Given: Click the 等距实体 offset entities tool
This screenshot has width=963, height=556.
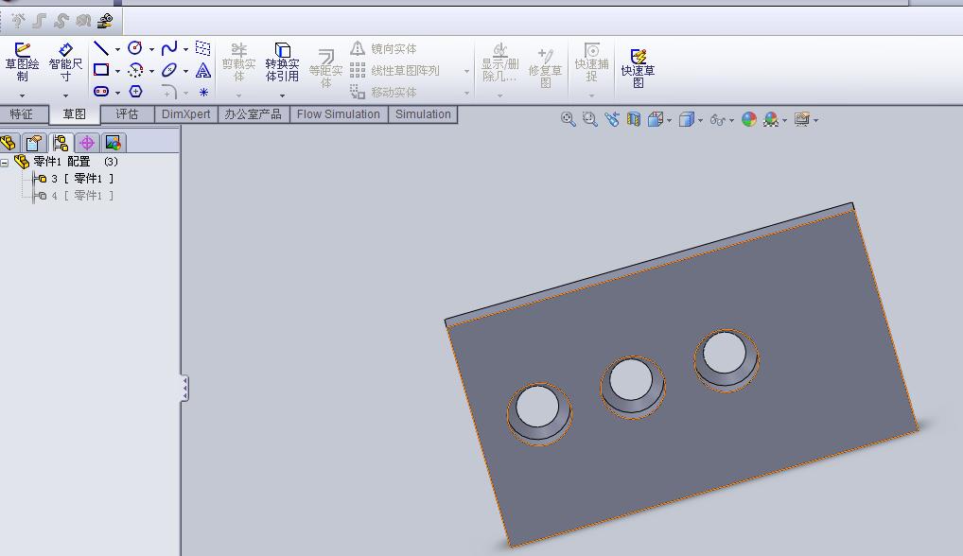Looking at the screenshot, I should tap(325, 68).
